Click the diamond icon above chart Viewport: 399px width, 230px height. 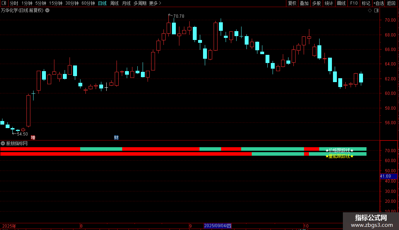click(370, 11)
